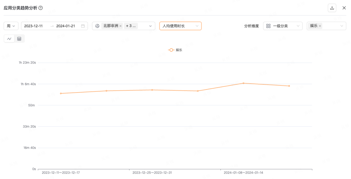Switch to table view

click(19, 39)
